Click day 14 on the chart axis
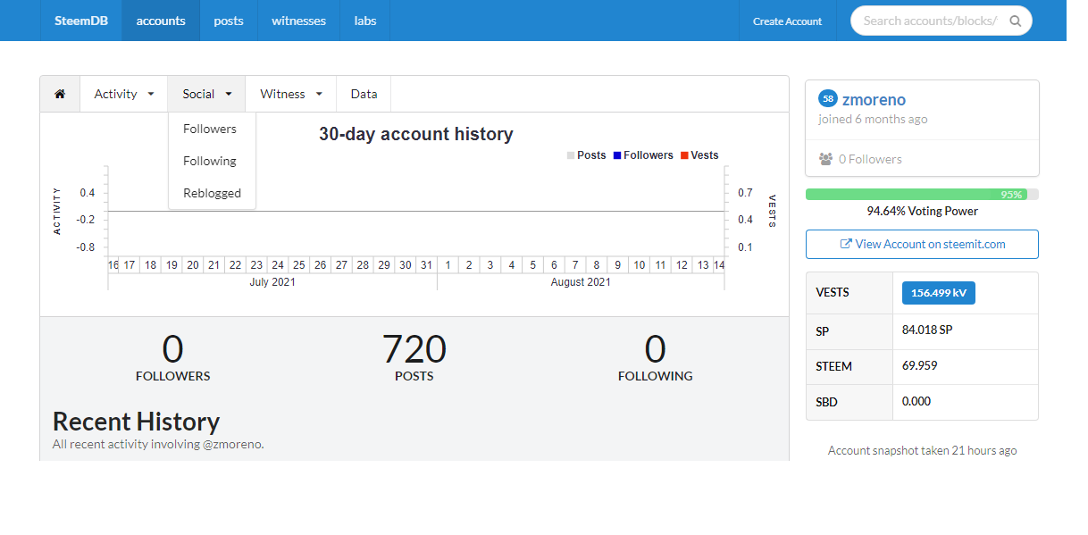This screenshot has width=1088, height=535. (x=718, y=265)
